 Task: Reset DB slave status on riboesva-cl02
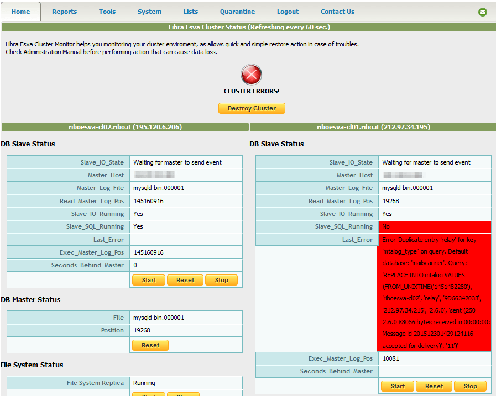185,280
